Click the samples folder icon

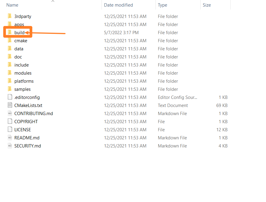click(x=10, y=89)
